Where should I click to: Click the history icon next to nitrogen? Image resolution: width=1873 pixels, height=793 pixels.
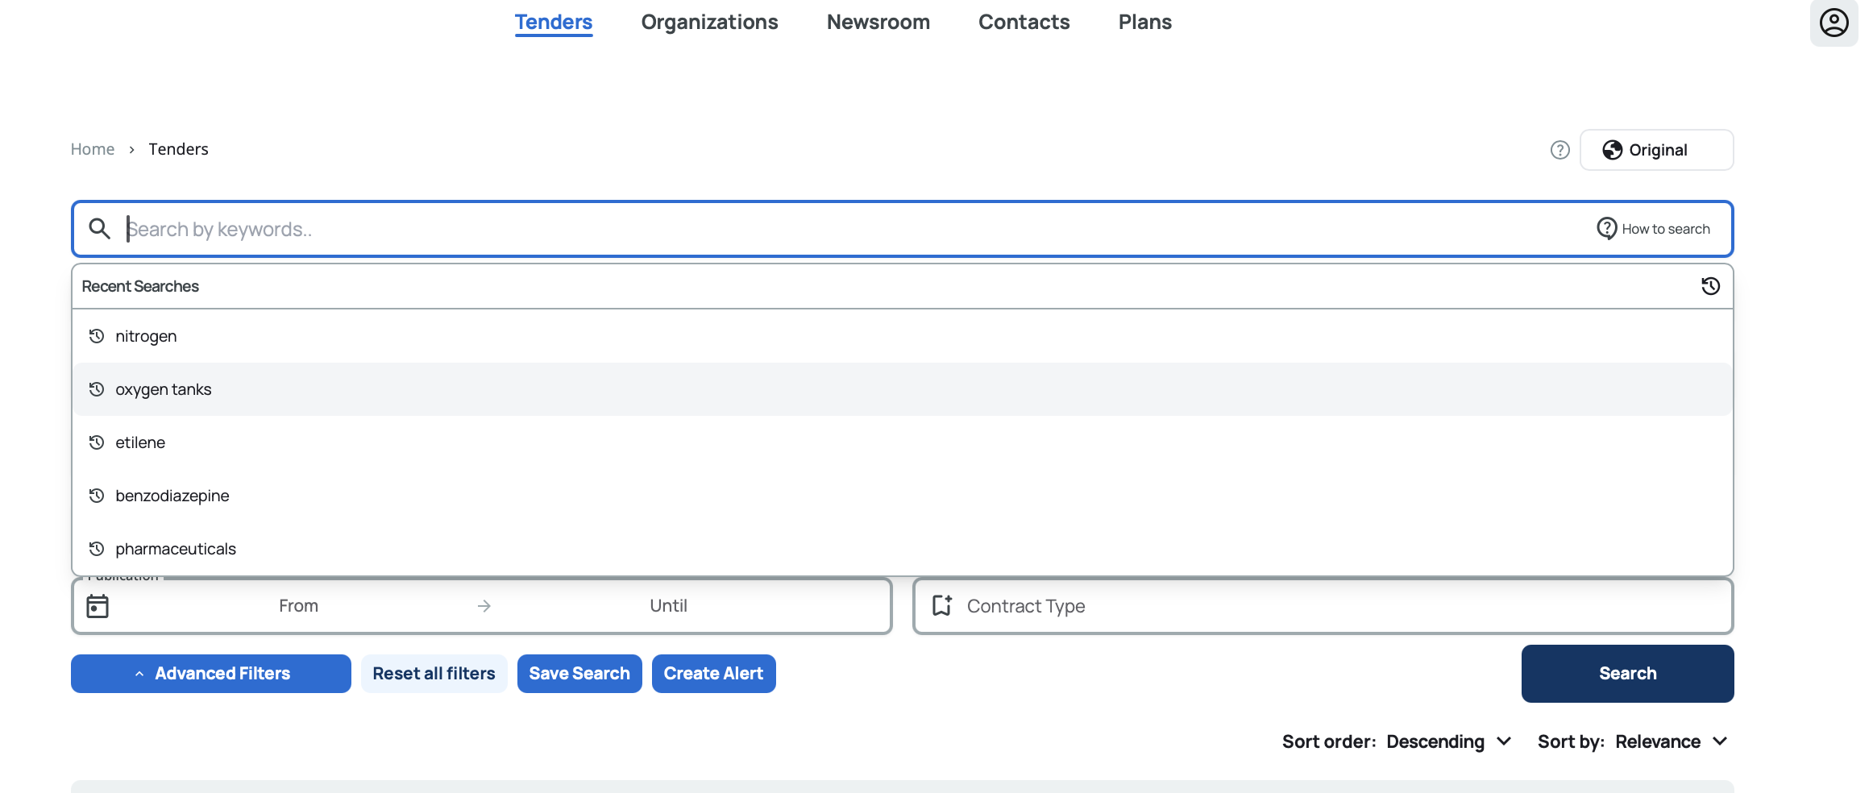click(97, 336)
